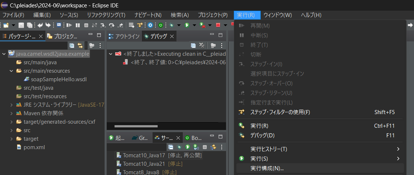Click the green power icon in the toolbar
The width and height of the screenshot is (414, 175).
161,25
